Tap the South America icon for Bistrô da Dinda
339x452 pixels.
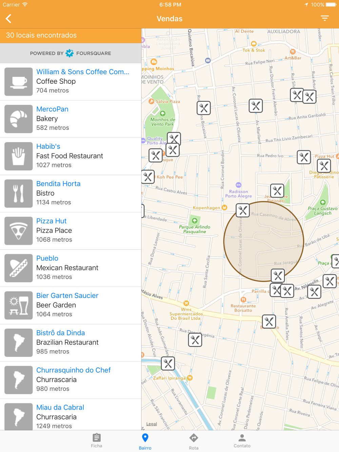click(x=19, y=343)
